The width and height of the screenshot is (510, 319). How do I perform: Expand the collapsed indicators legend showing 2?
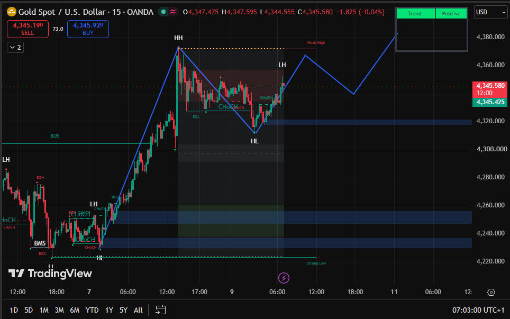point(15,48)
